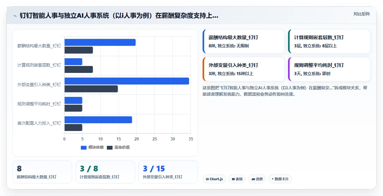Click the text 3天, 独立系统: 即时
The height and width of the screenshot is (196, 383).
point(312,74)
